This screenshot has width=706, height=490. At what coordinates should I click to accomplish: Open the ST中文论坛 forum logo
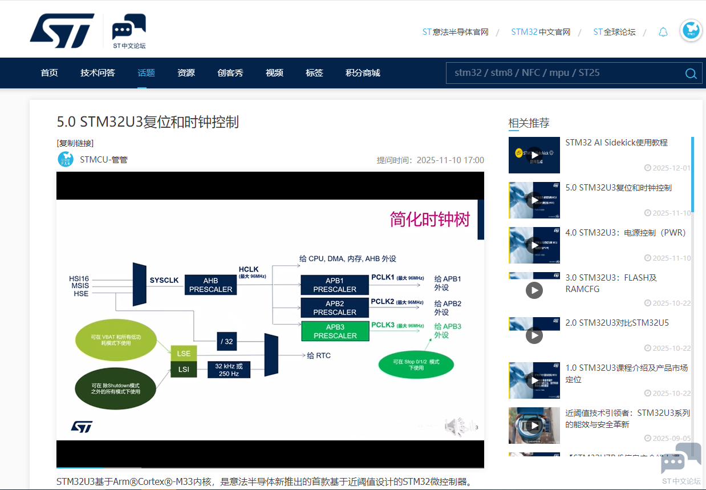pyautogui.click(x=129, y=31)
